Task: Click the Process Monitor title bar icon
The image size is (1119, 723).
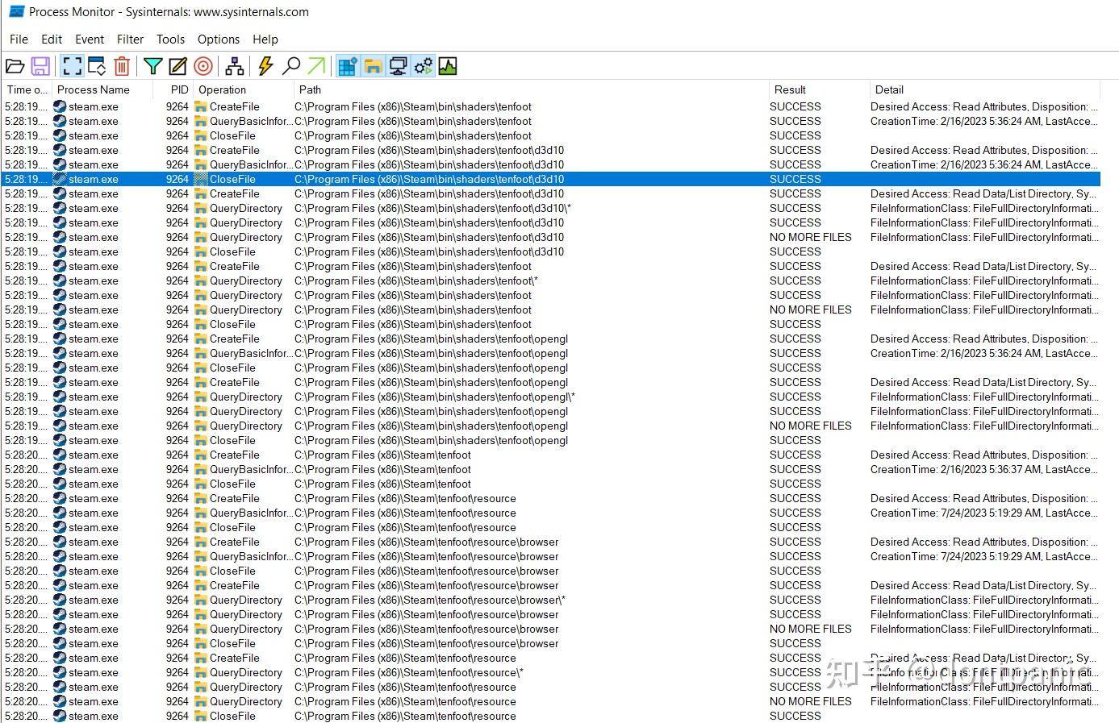Action: click(15, 11)
